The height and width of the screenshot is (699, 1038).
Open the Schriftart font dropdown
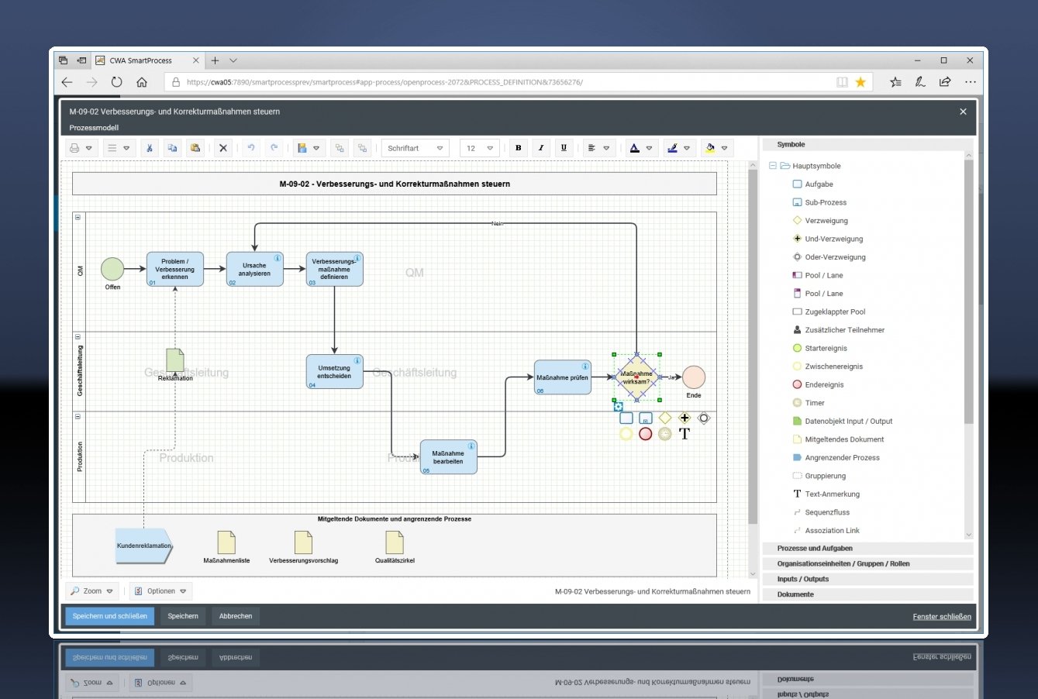coord(415,147)
